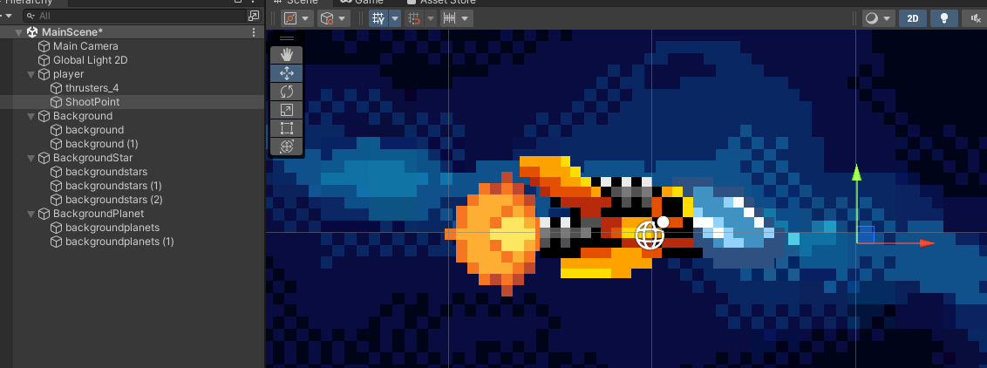Open the increment snapping dropdown arrow

tap(466, 19)
